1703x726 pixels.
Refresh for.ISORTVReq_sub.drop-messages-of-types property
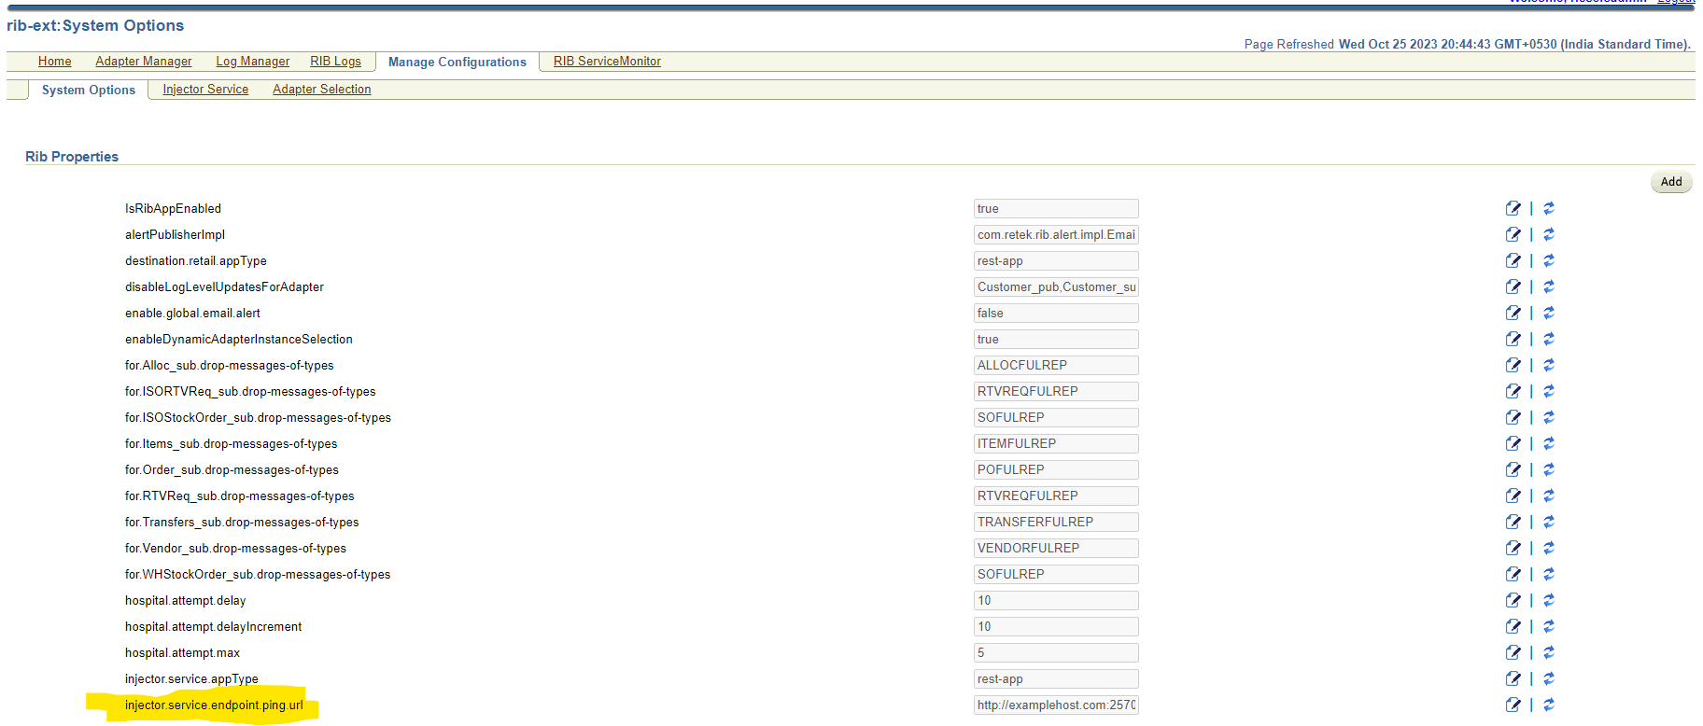(x=1549, y=391)
